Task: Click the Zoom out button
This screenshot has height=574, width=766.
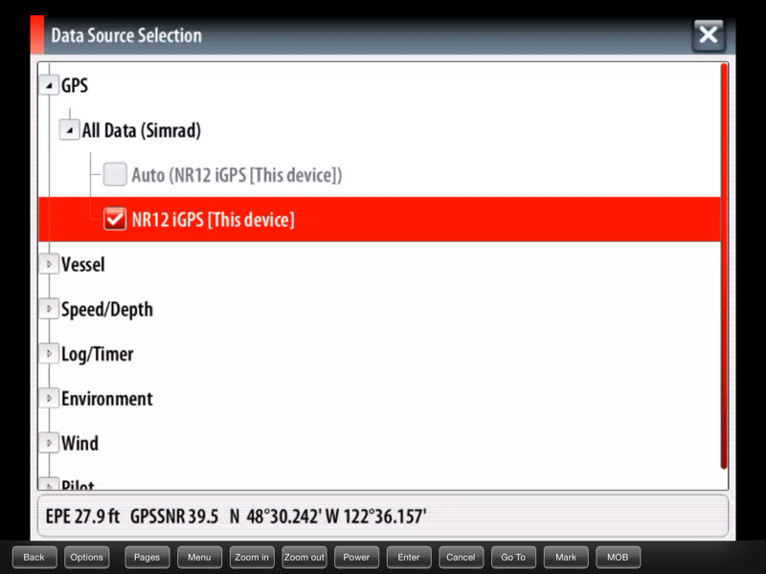Action: point(304,558)
